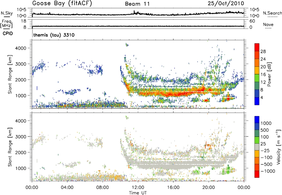Click the "12:00" time tick label
Viewport: 282px width, 195px height.
coord(138,188)
